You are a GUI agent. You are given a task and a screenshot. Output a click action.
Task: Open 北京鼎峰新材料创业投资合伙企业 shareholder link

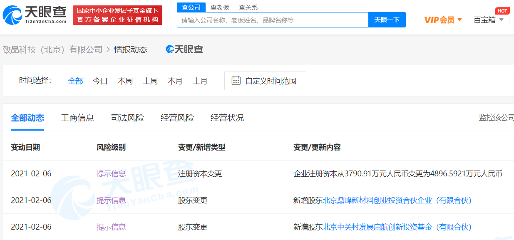[397, 200]
